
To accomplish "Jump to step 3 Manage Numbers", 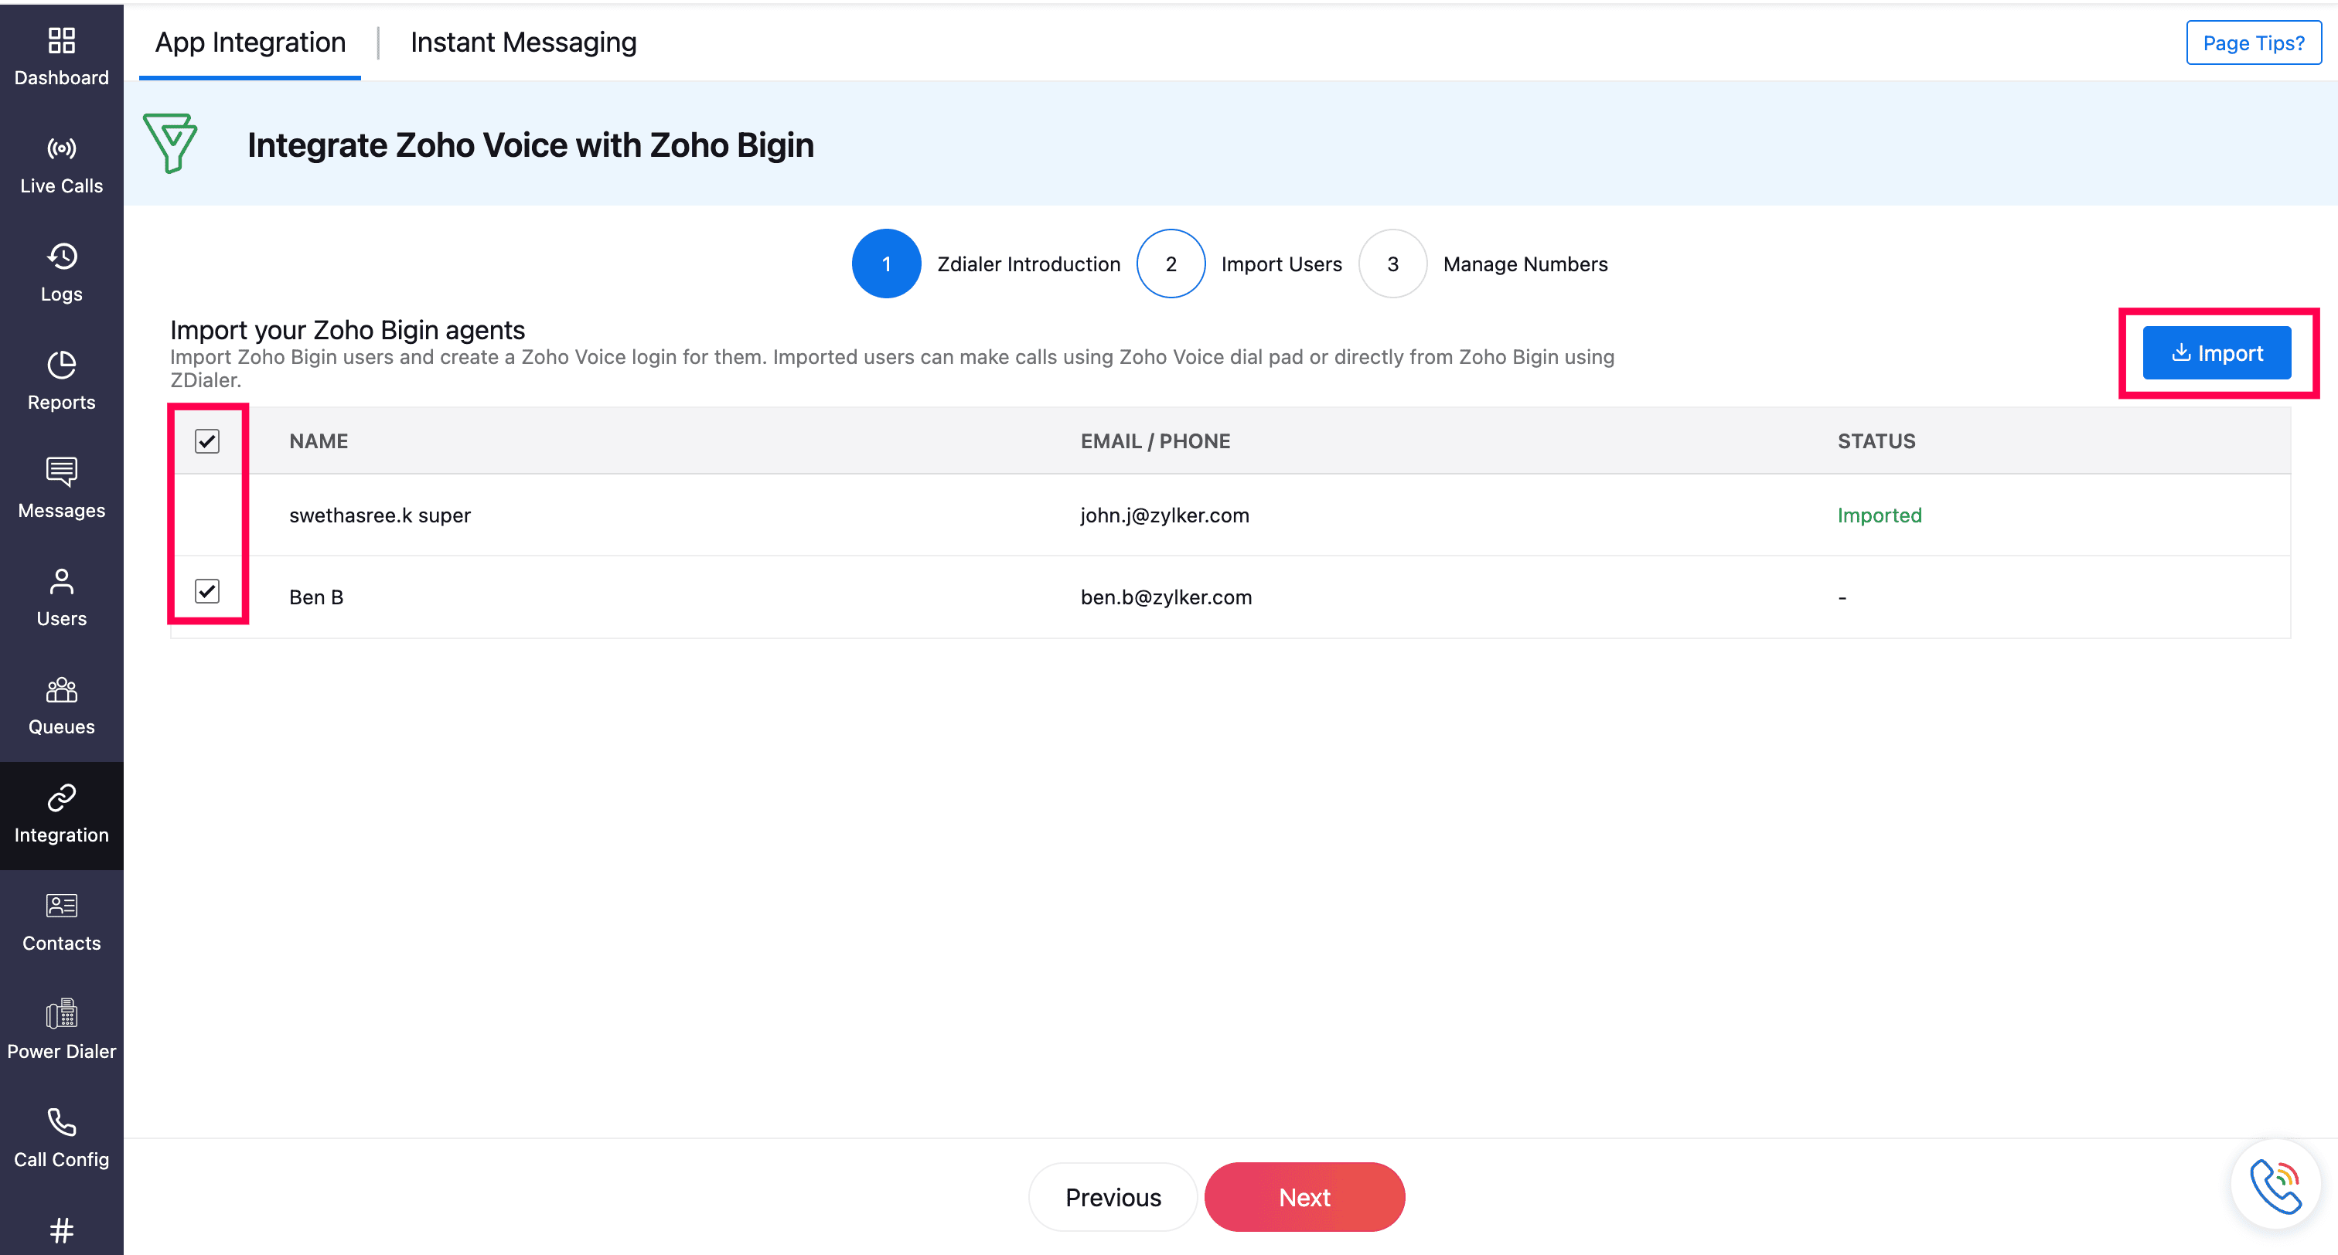I will [x=1392, y=264].
